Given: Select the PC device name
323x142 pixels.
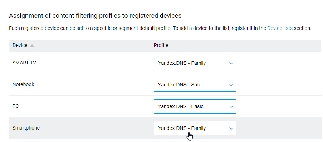Looking at the screenshot, I should click(16, 106).
